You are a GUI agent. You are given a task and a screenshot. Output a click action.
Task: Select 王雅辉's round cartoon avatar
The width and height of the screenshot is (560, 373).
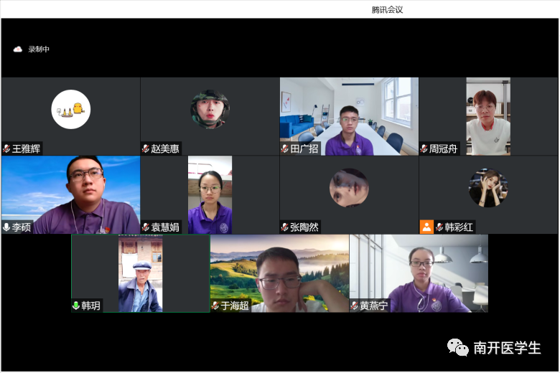[x=70, y=109]
